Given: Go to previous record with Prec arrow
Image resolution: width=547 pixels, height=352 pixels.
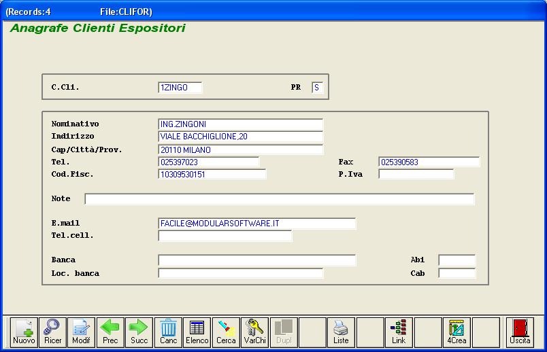Looking at the screenshot, I should click(110, 332).
